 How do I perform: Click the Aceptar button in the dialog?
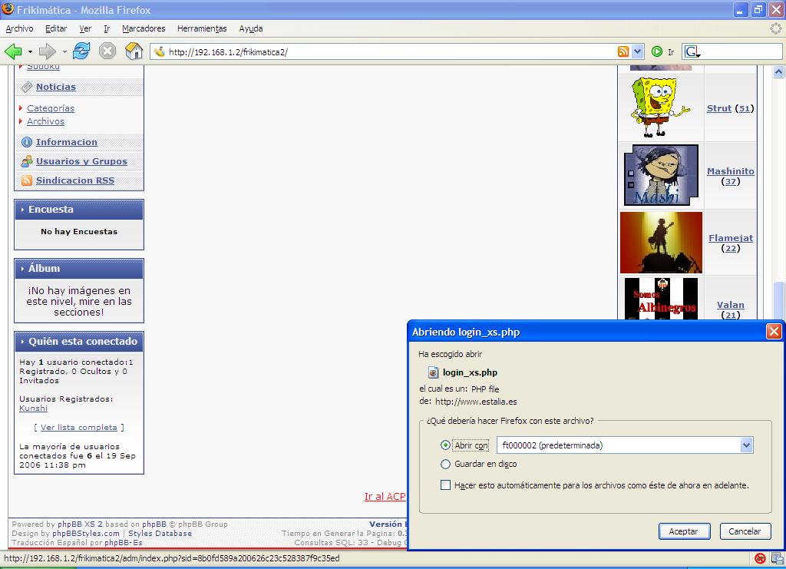(x=684, y=531)
